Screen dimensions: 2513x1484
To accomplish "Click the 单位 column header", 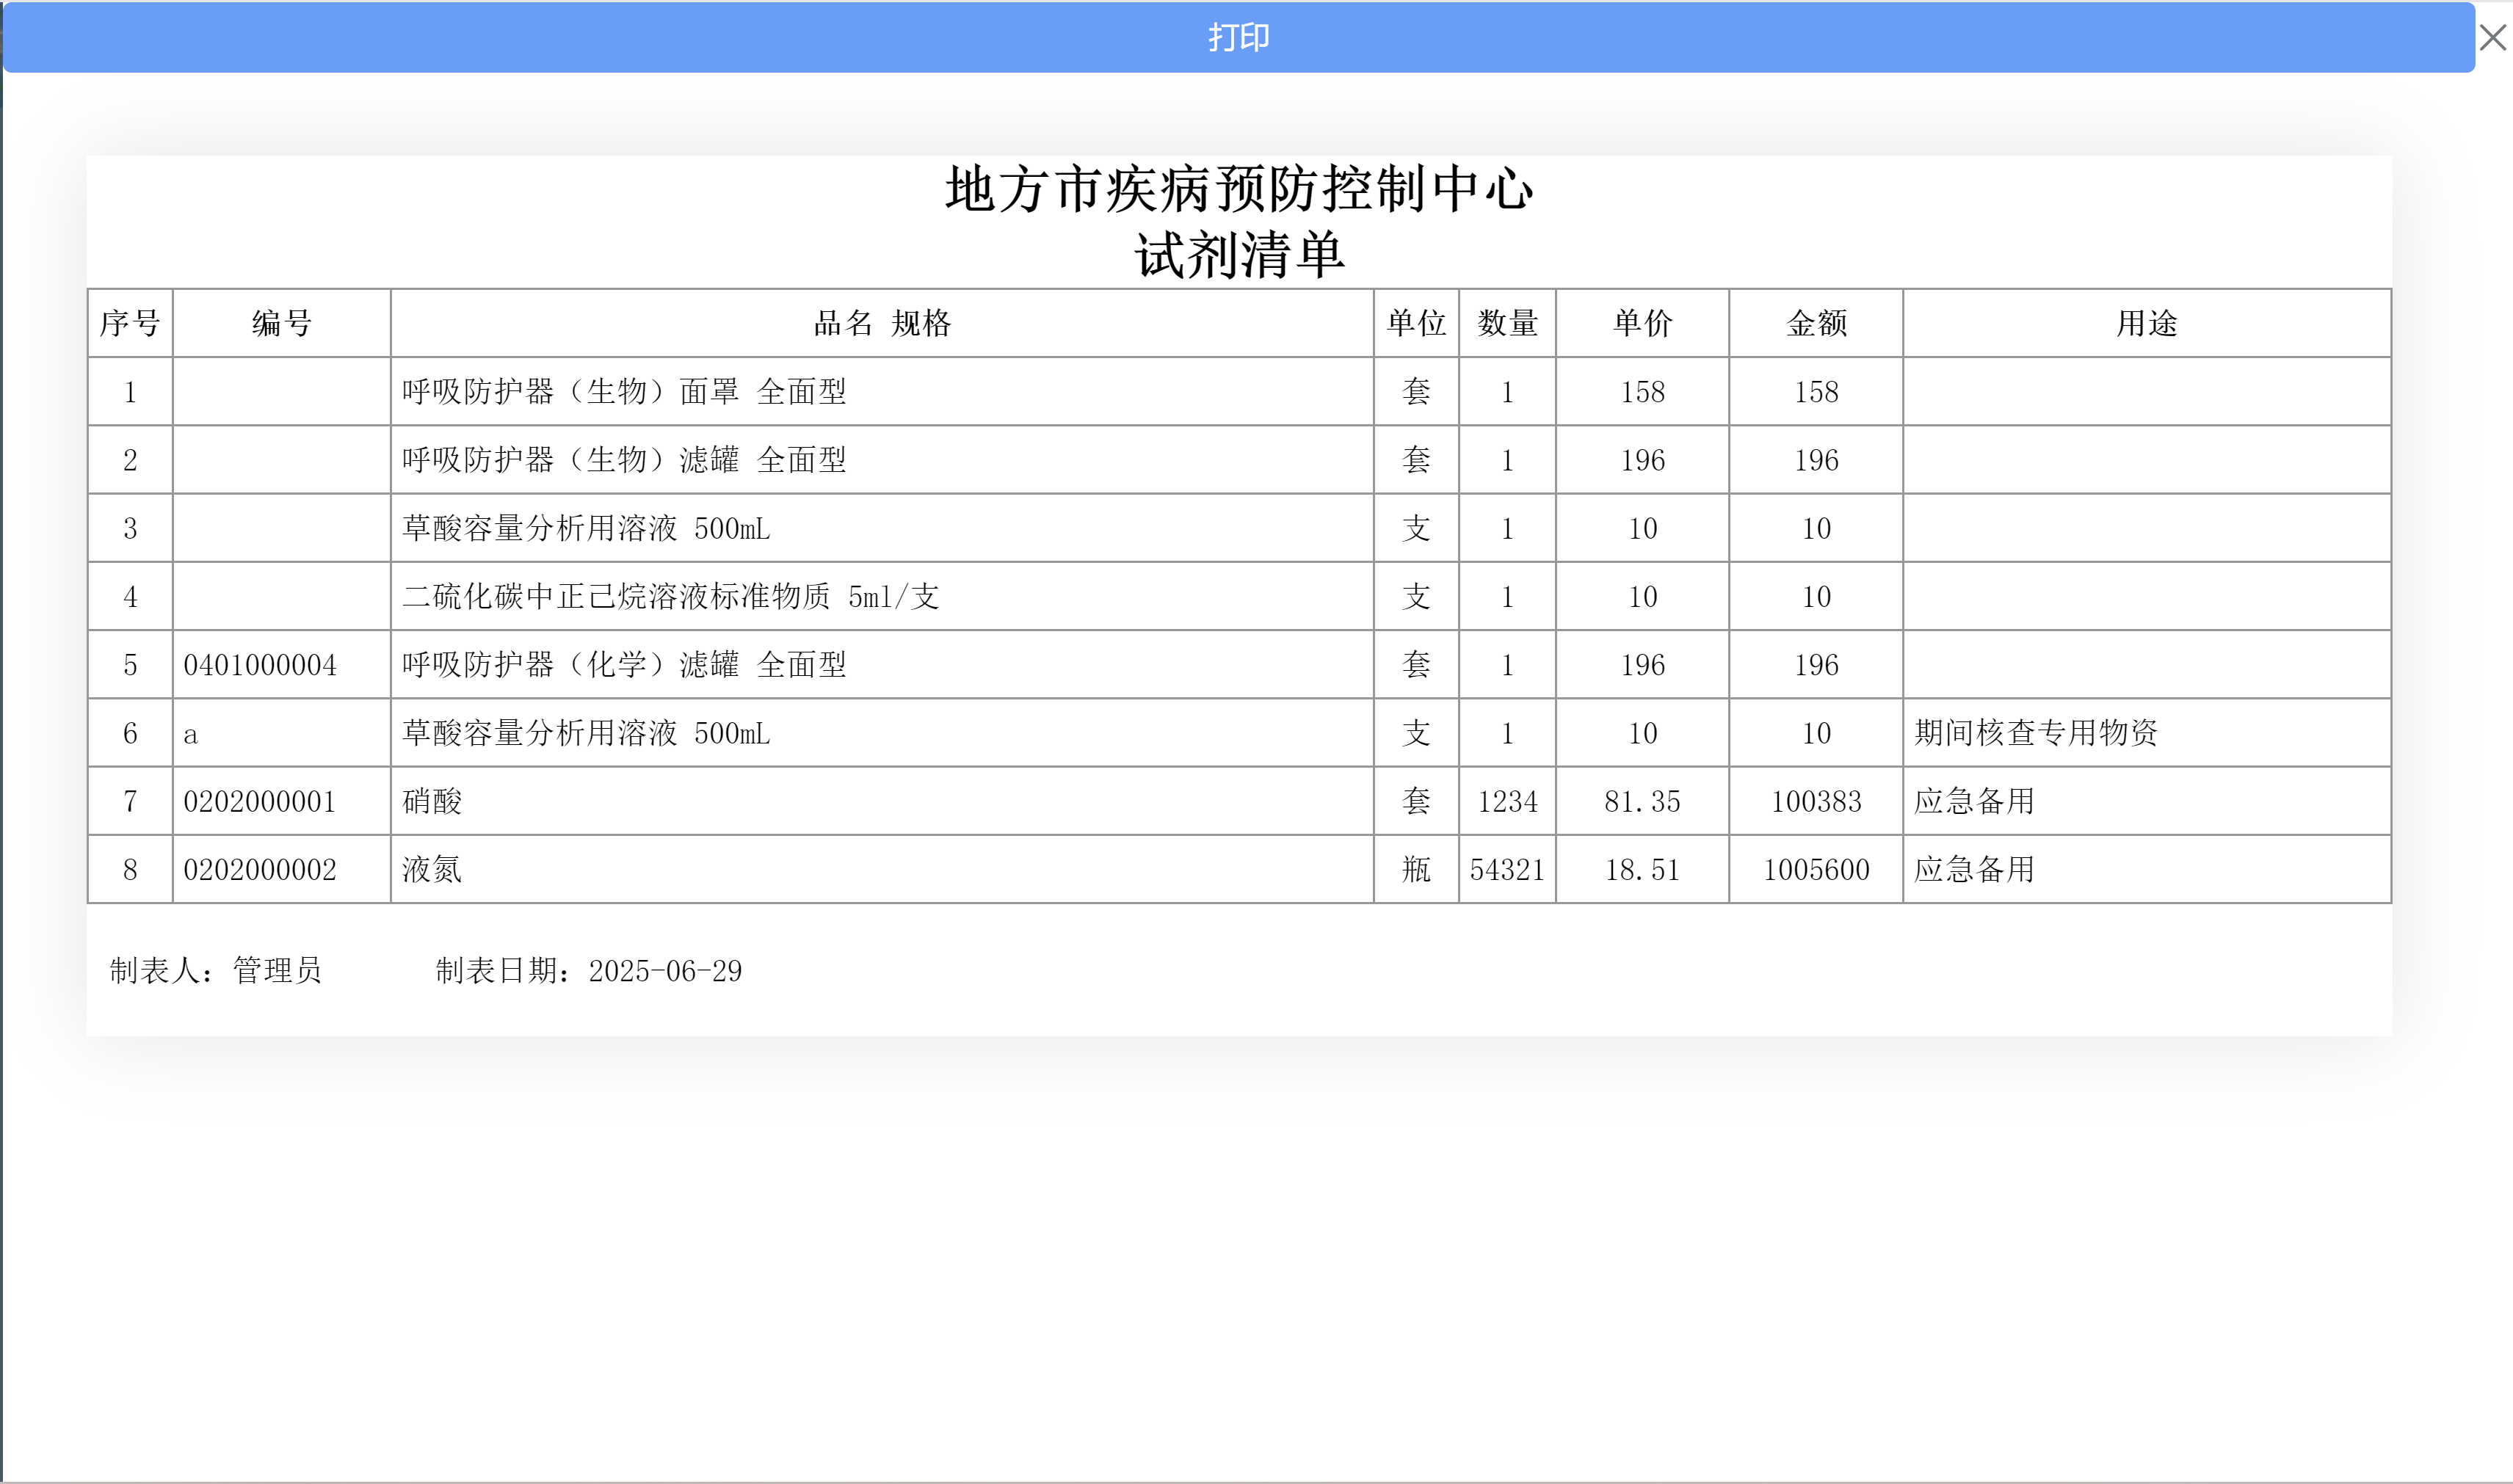I will click(x=1417, y=323).
